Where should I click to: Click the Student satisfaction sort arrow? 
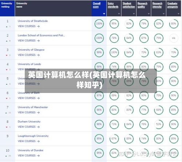(134, 14)
